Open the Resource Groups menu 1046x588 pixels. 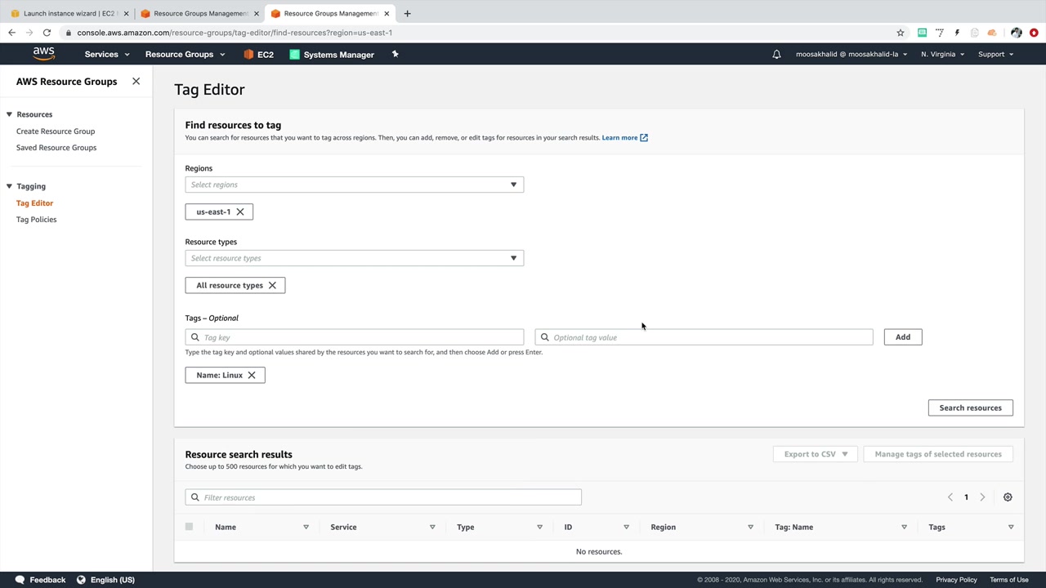point(185,55)
